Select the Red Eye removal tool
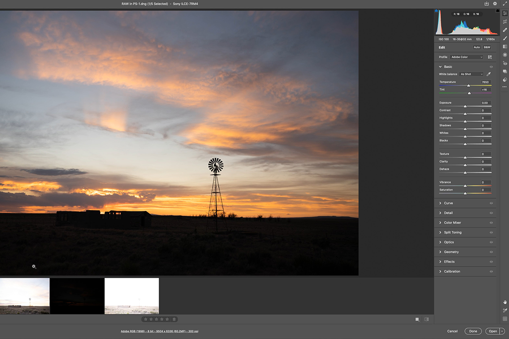 [x=504, y=64]
